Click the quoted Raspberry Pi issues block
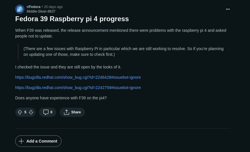Viewport: 250px width, 152px height. pyautogui.click(x=123, y=52)
